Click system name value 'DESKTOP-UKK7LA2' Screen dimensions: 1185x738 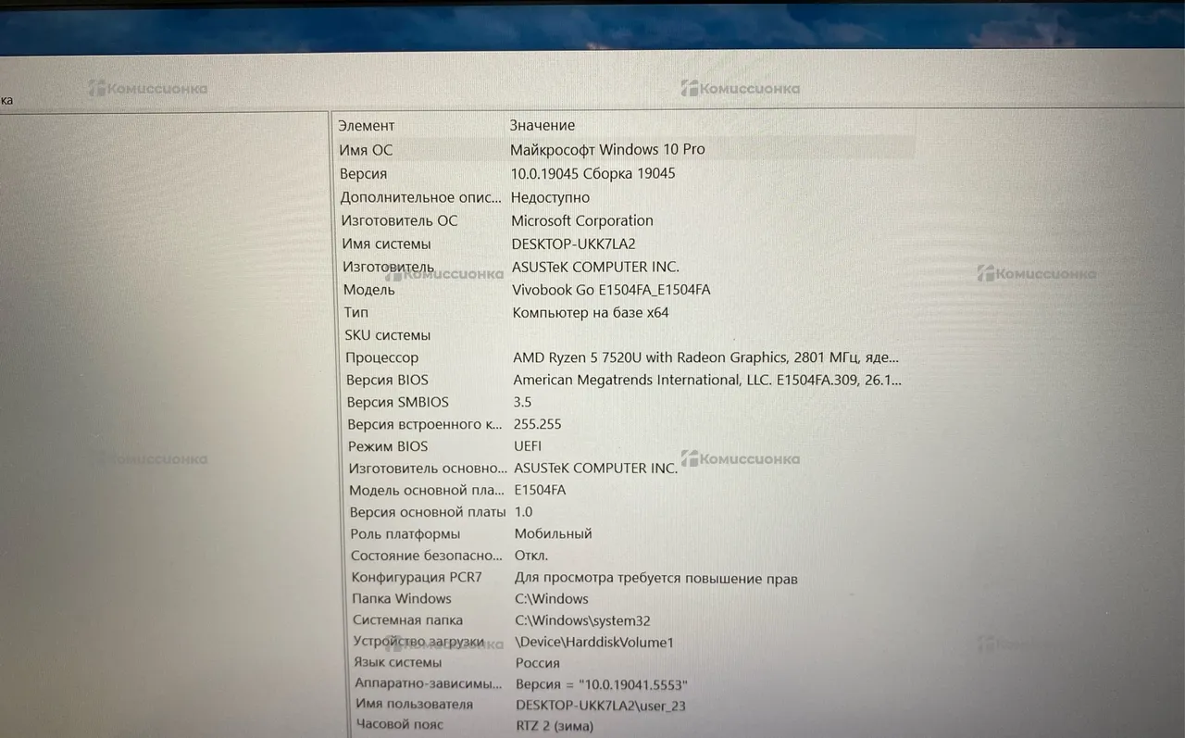(x=574, y=244)
